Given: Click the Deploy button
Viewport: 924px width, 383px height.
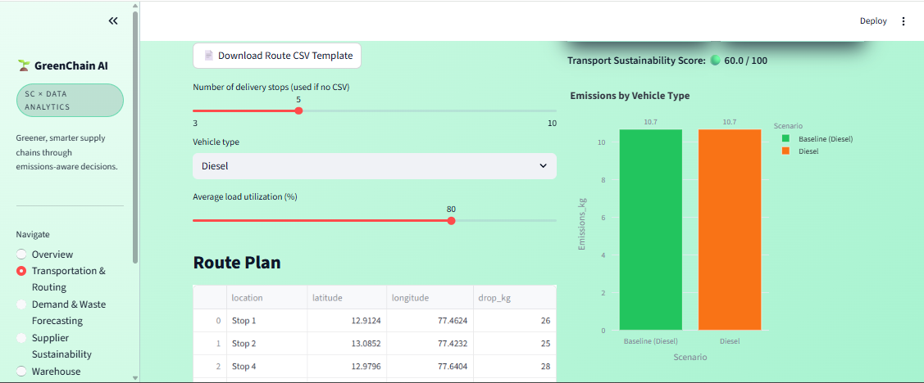Looking at the screenshot, I should tap(872, 21).
